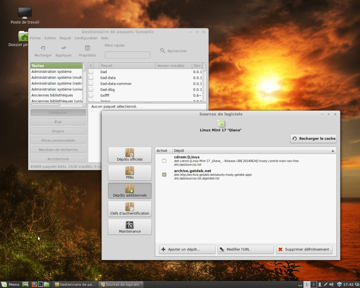Sort repositories using the Dépôt column arrow

click(x=333, y=151)
